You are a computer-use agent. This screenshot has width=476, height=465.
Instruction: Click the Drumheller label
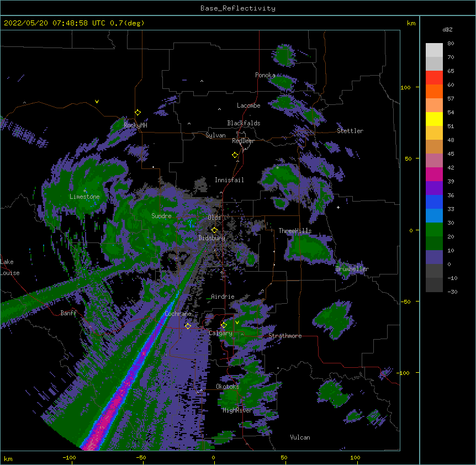tap(352, 269)
